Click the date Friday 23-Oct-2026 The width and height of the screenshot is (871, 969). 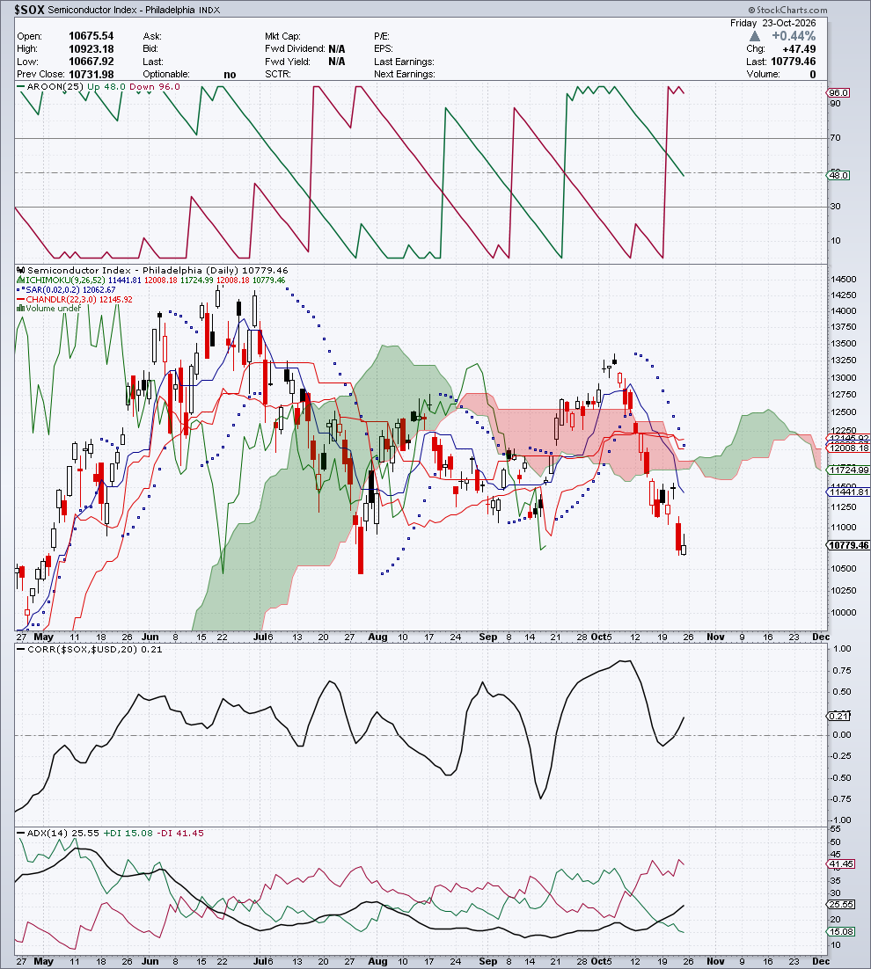(x=772, y=23)
